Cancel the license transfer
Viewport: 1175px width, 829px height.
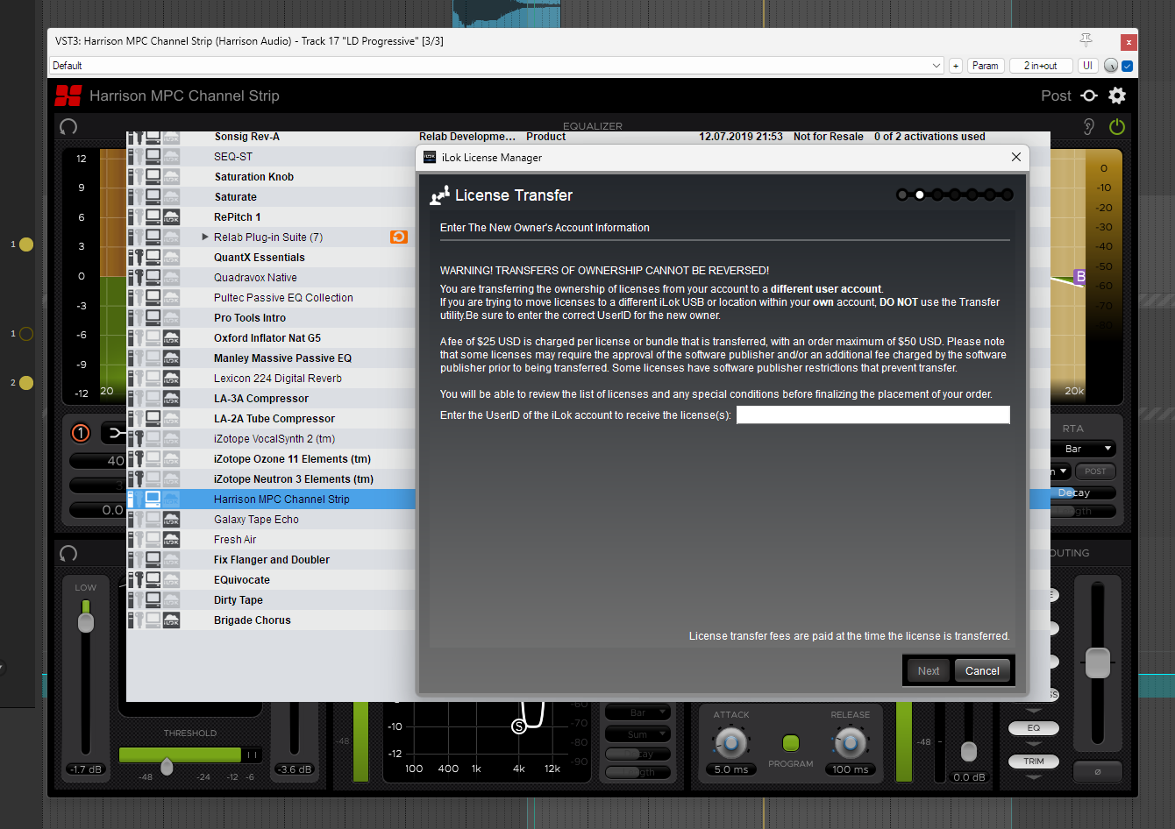982,671
